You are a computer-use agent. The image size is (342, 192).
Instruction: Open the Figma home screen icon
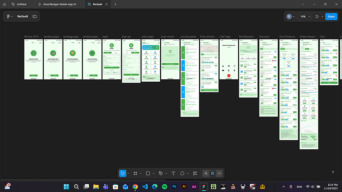[4, 4]
